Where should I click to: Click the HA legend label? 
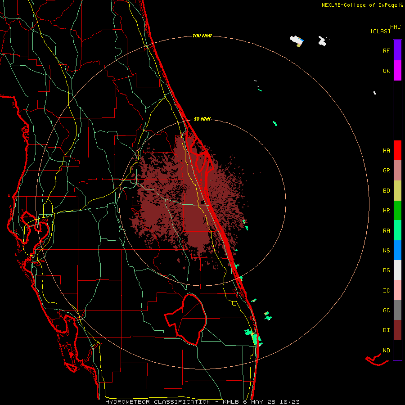(386, 150)
